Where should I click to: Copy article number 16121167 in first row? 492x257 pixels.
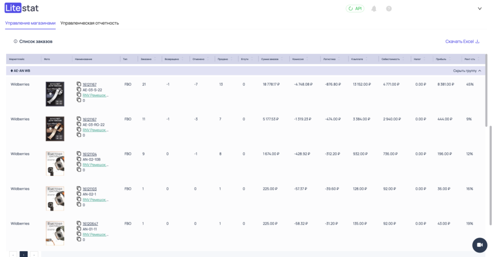79,84
